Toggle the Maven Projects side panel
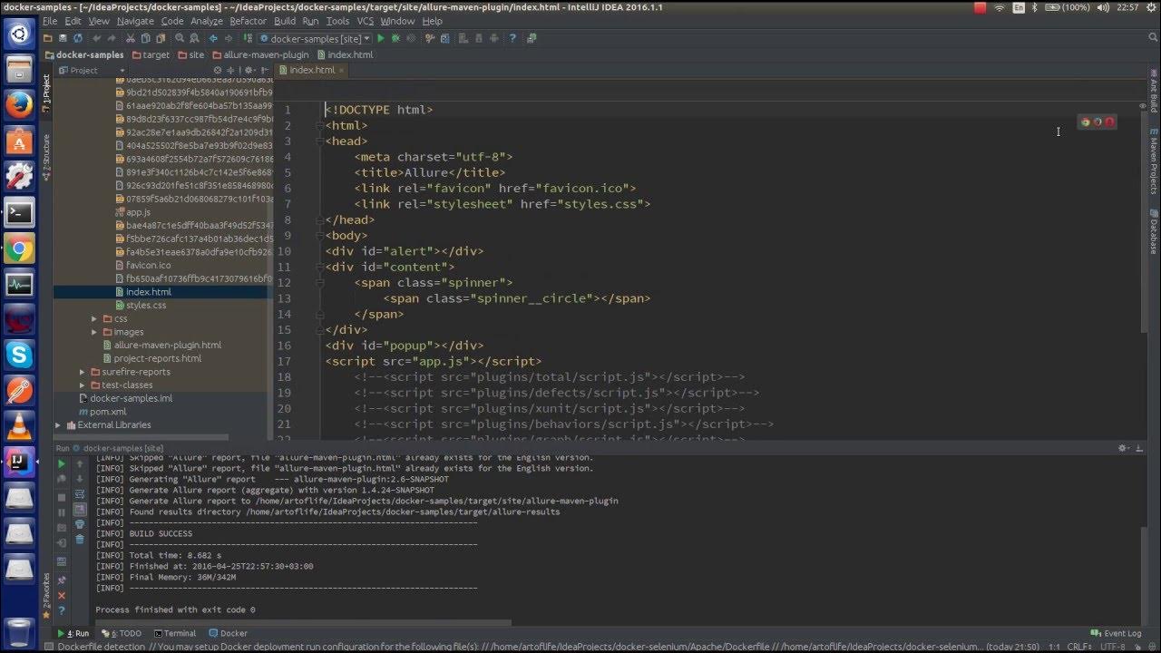Viewport: 1161px width, 653px height. (1154, 161)
